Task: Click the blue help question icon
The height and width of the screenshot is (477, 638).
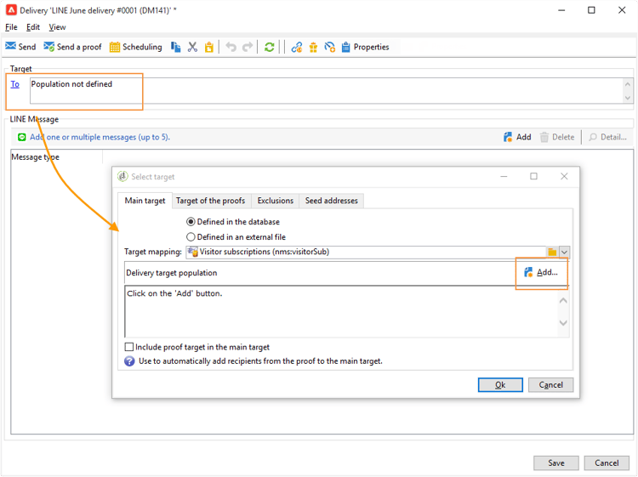Action: pyautogui.click(x=129, y=361)
